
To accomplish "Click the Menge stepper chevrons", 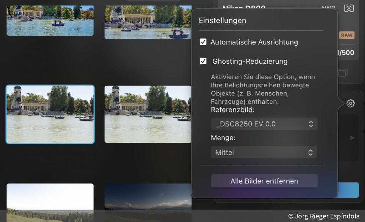I will click(310, 152).
